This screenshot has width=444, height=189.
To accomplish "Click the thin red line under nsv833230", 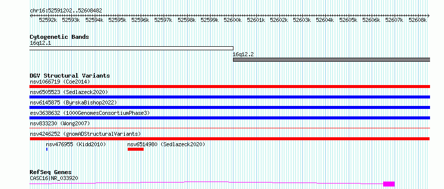I will (x=230, y=128).
